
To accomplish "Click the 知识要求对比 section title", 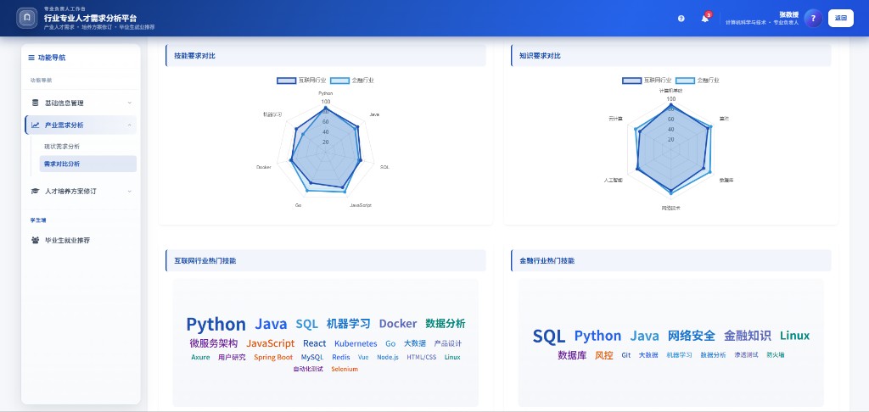I will [540, 56].
